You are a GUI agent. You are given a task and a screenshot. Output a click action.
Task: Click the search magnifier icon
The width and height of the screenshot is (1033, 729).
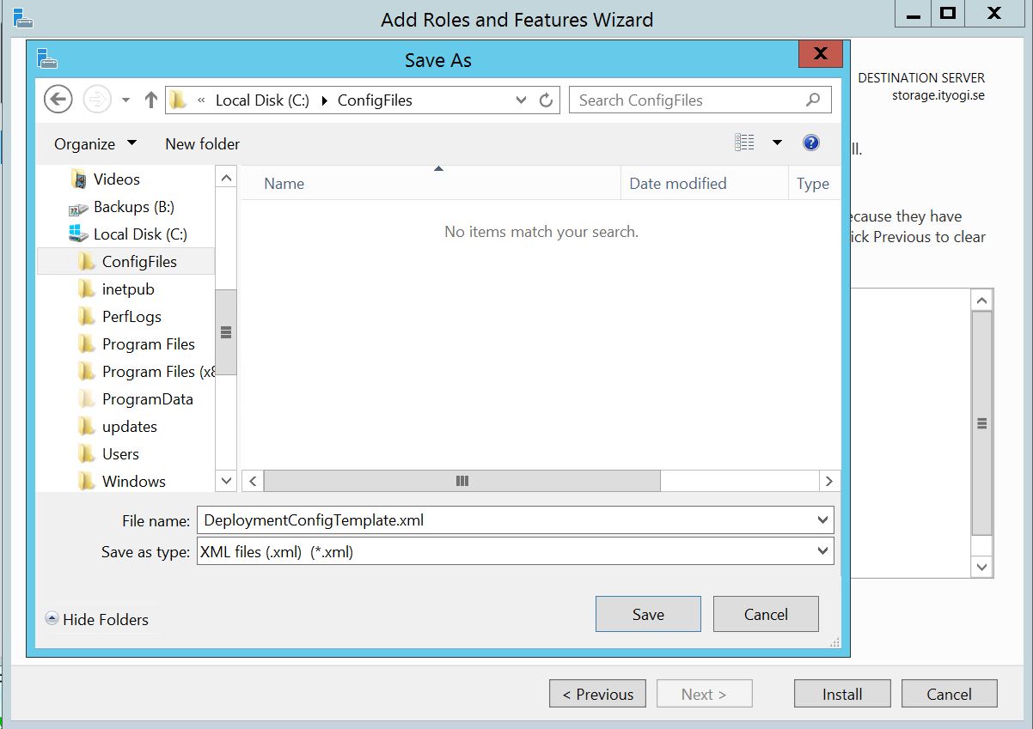point(813,100)
